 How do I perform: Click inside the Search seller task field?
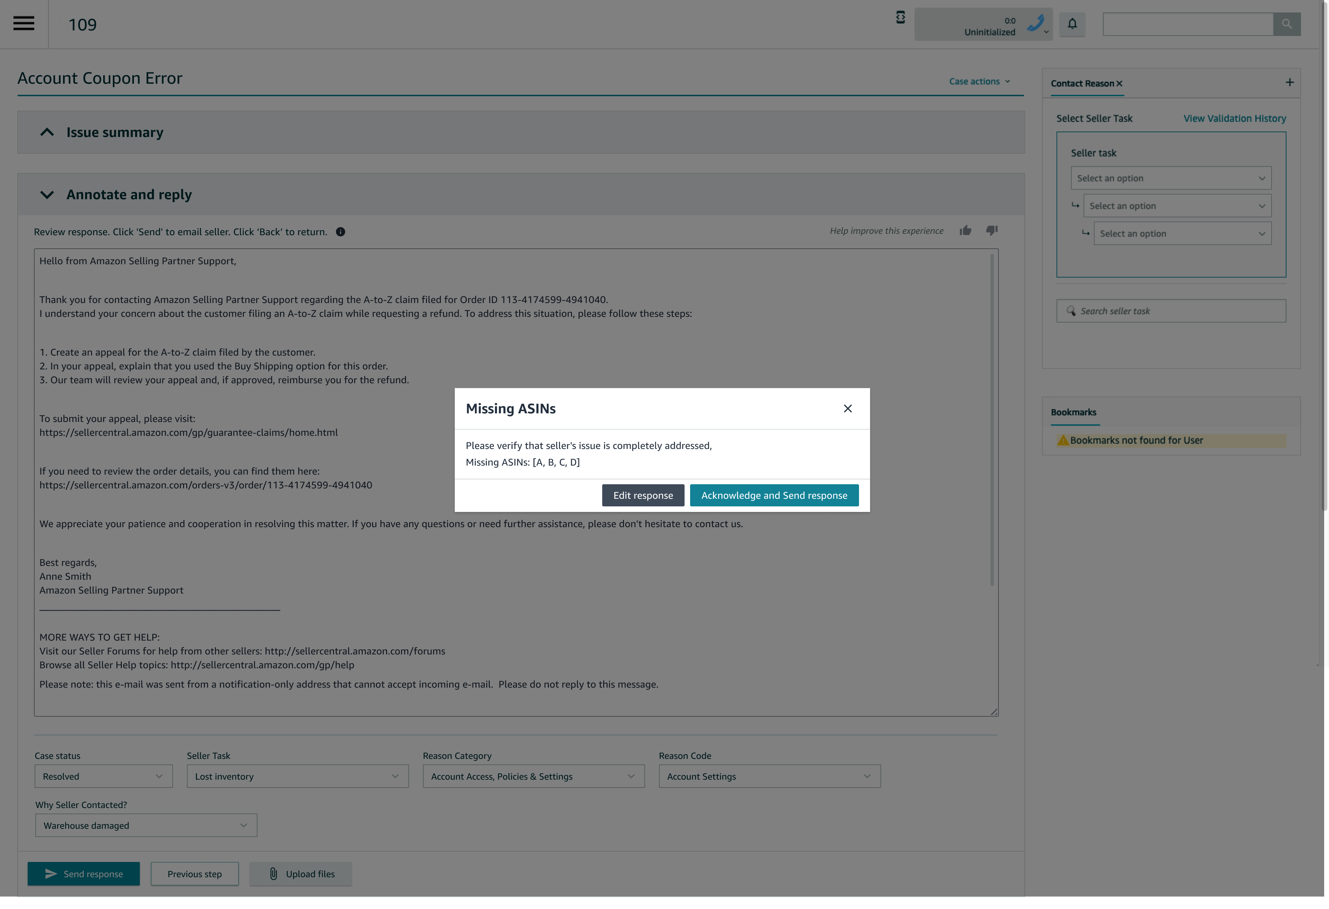point(1170,310)
